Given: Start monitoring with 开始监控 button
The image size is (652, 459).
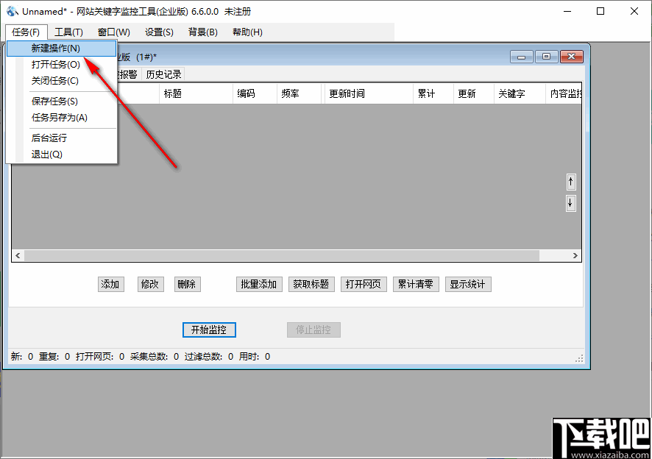Looking at the screenshot, I should [208, 330].
